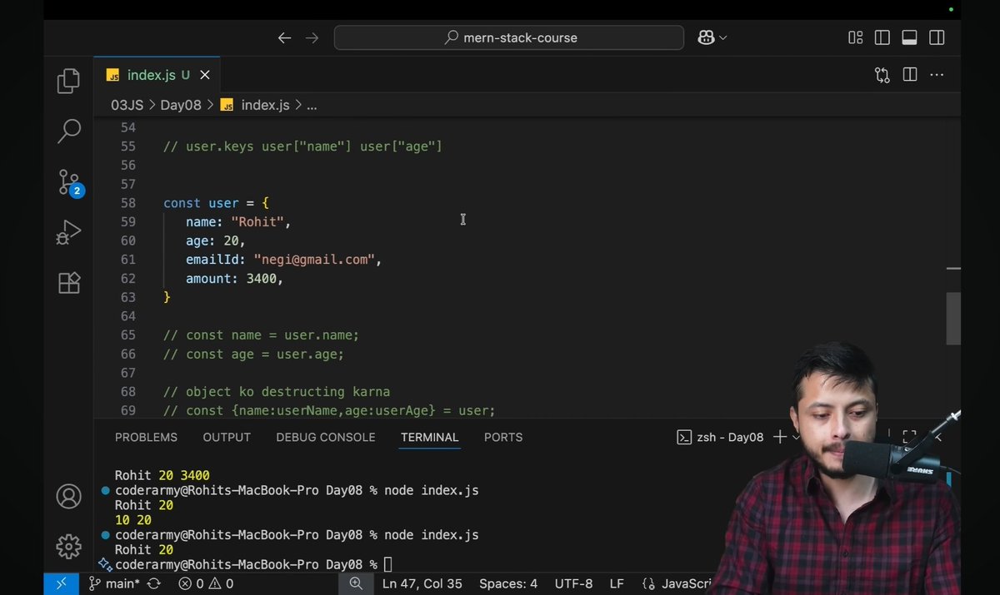Create a new terminal with plus icon
The height and width of the screenshot is (595, 1000).
point(779,437)
